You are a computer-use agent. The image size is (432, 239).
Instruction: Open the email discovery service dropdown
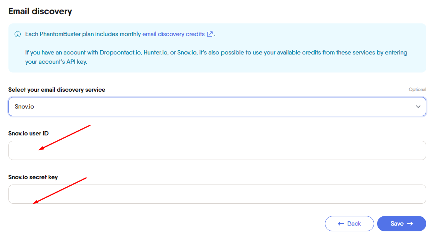tap(217, 107)
